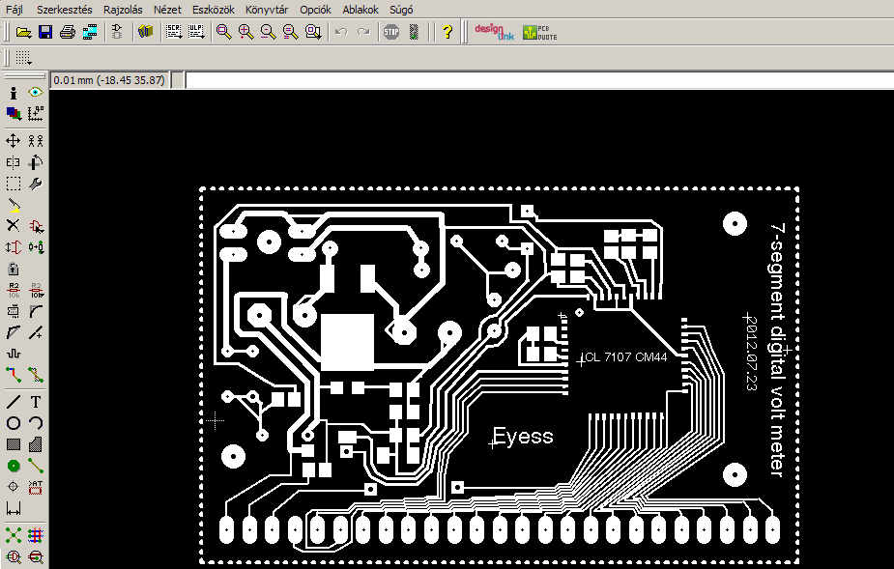The height and width of the screenshot is (569, 894).
Task: Open the Nézet menu
Action: [167, 10]
